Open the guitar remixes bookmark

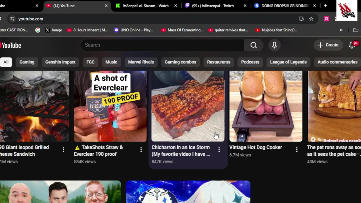[228, 30]
